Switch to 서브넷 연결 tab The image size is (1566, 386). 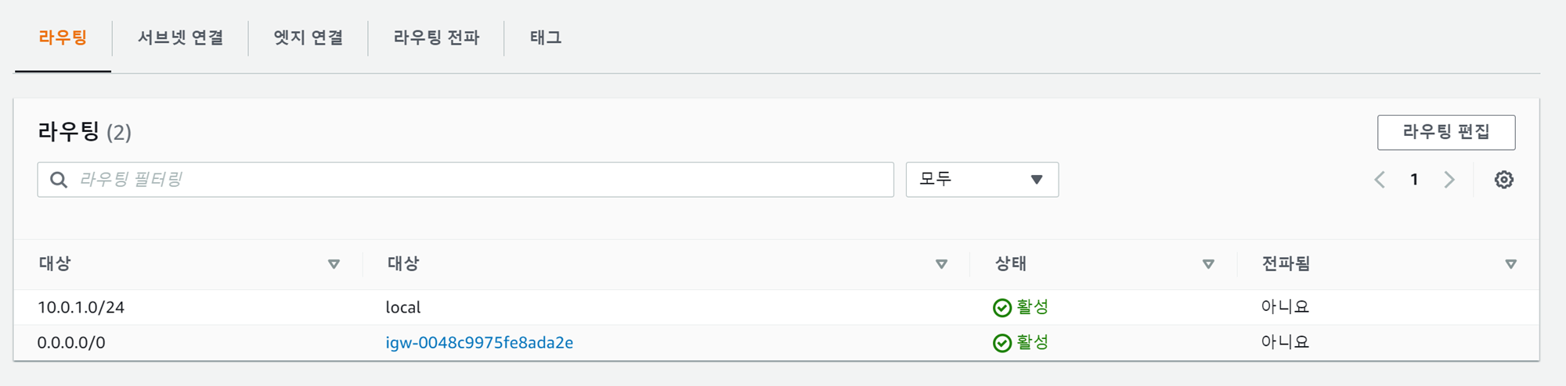180,38
